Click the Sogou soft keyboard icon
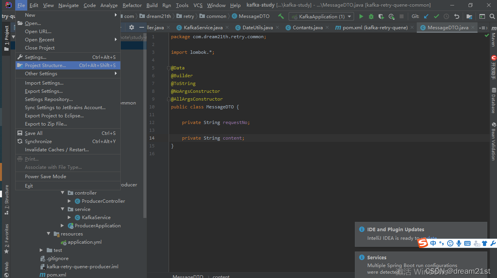This screenshot has height=278, width=497. 467,243
